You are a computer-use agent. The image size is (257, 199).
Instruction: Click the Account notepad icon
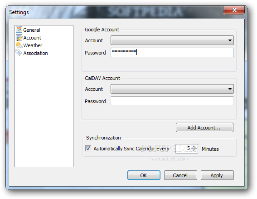pos(19,38)
